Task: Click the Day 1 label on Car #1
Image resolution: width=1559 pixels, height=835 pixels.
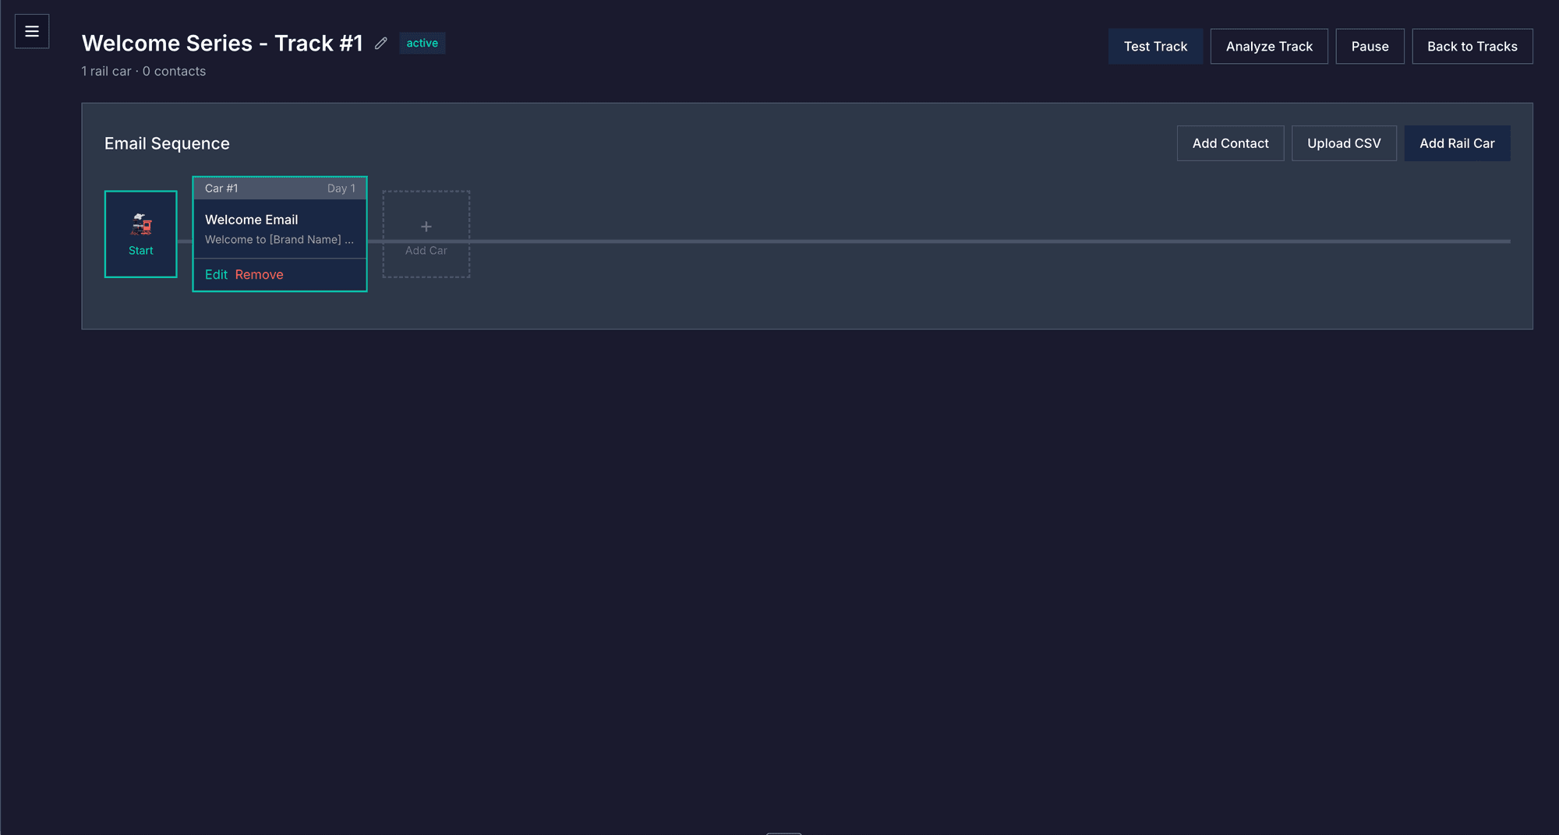Action: 341,188
